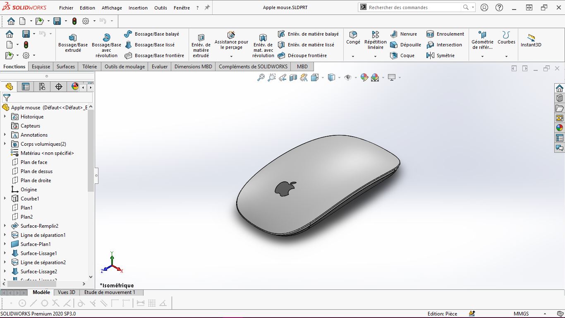This screenshot has width=565, height=318.
Task: Open the Congé dropdown arrow
Action: 353,56
